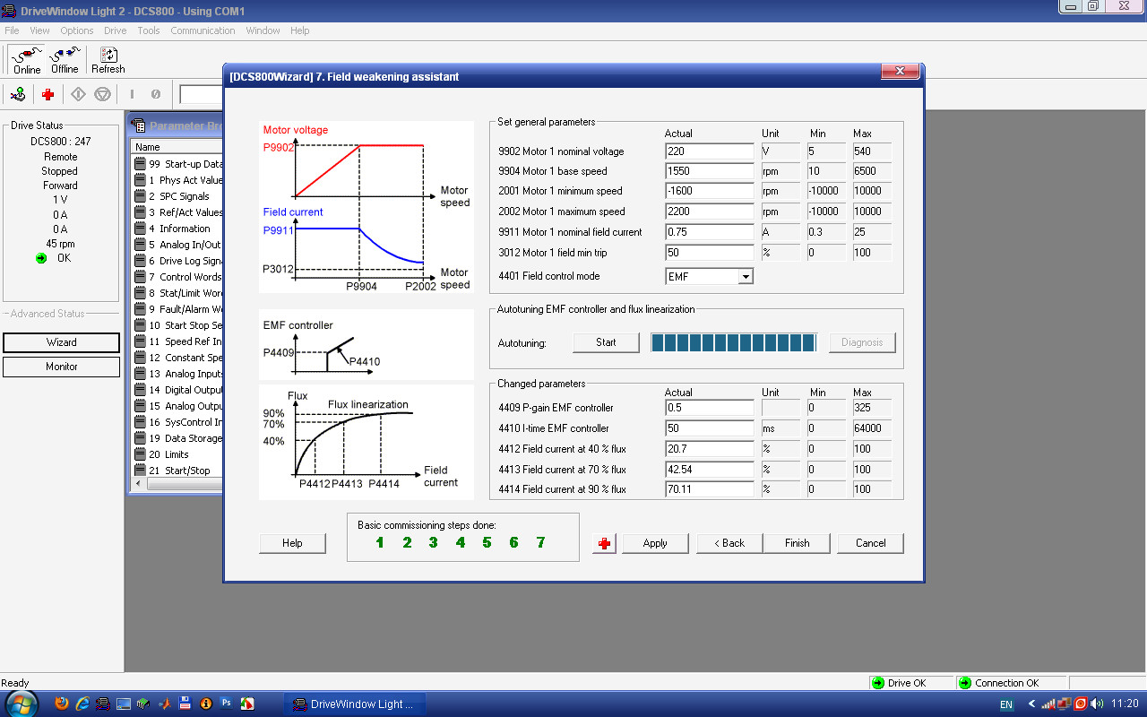Open the Tools menu

click(149, 30)
